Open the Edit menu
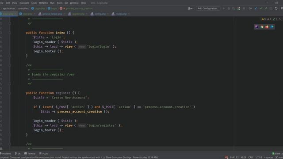Viewport: 283px width, 159px height. pos(8,3)
